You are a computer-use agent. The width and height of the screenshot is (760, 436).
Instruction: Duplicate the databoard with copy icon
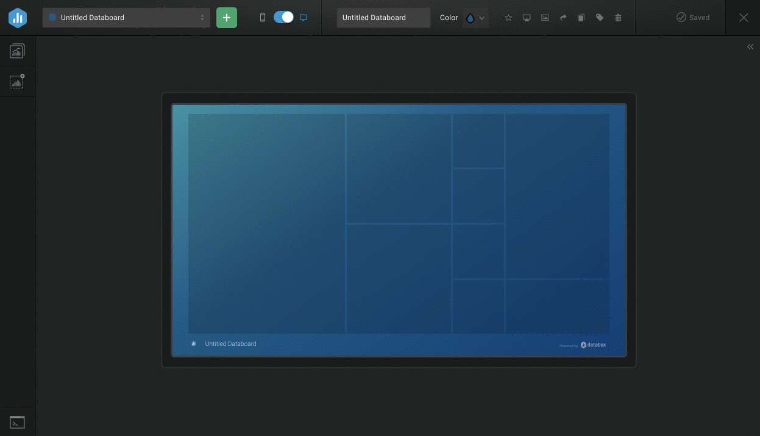pos(581,18)
